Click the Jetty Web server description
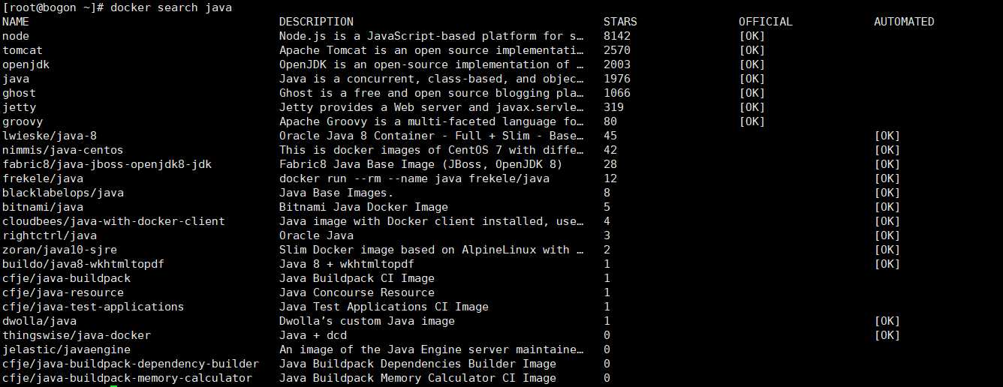Screen dimensions: 1003x387 432,107
